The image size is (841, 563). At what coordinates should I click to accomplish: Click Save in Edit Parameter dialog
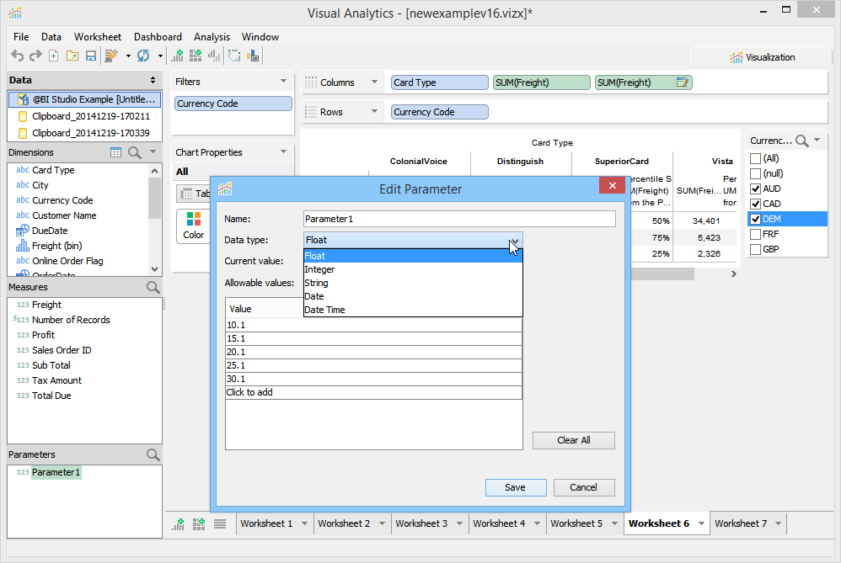[x=515, y=487]
